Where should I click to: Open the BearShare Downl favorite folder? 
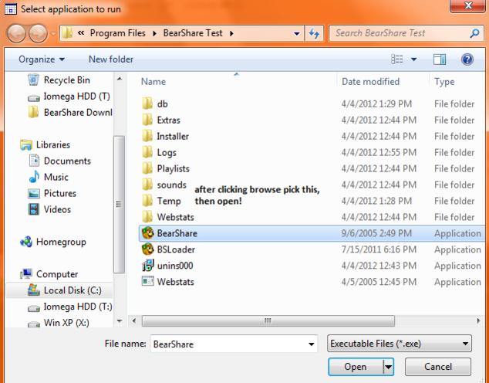pyautogui.click(x=70, y=113)
